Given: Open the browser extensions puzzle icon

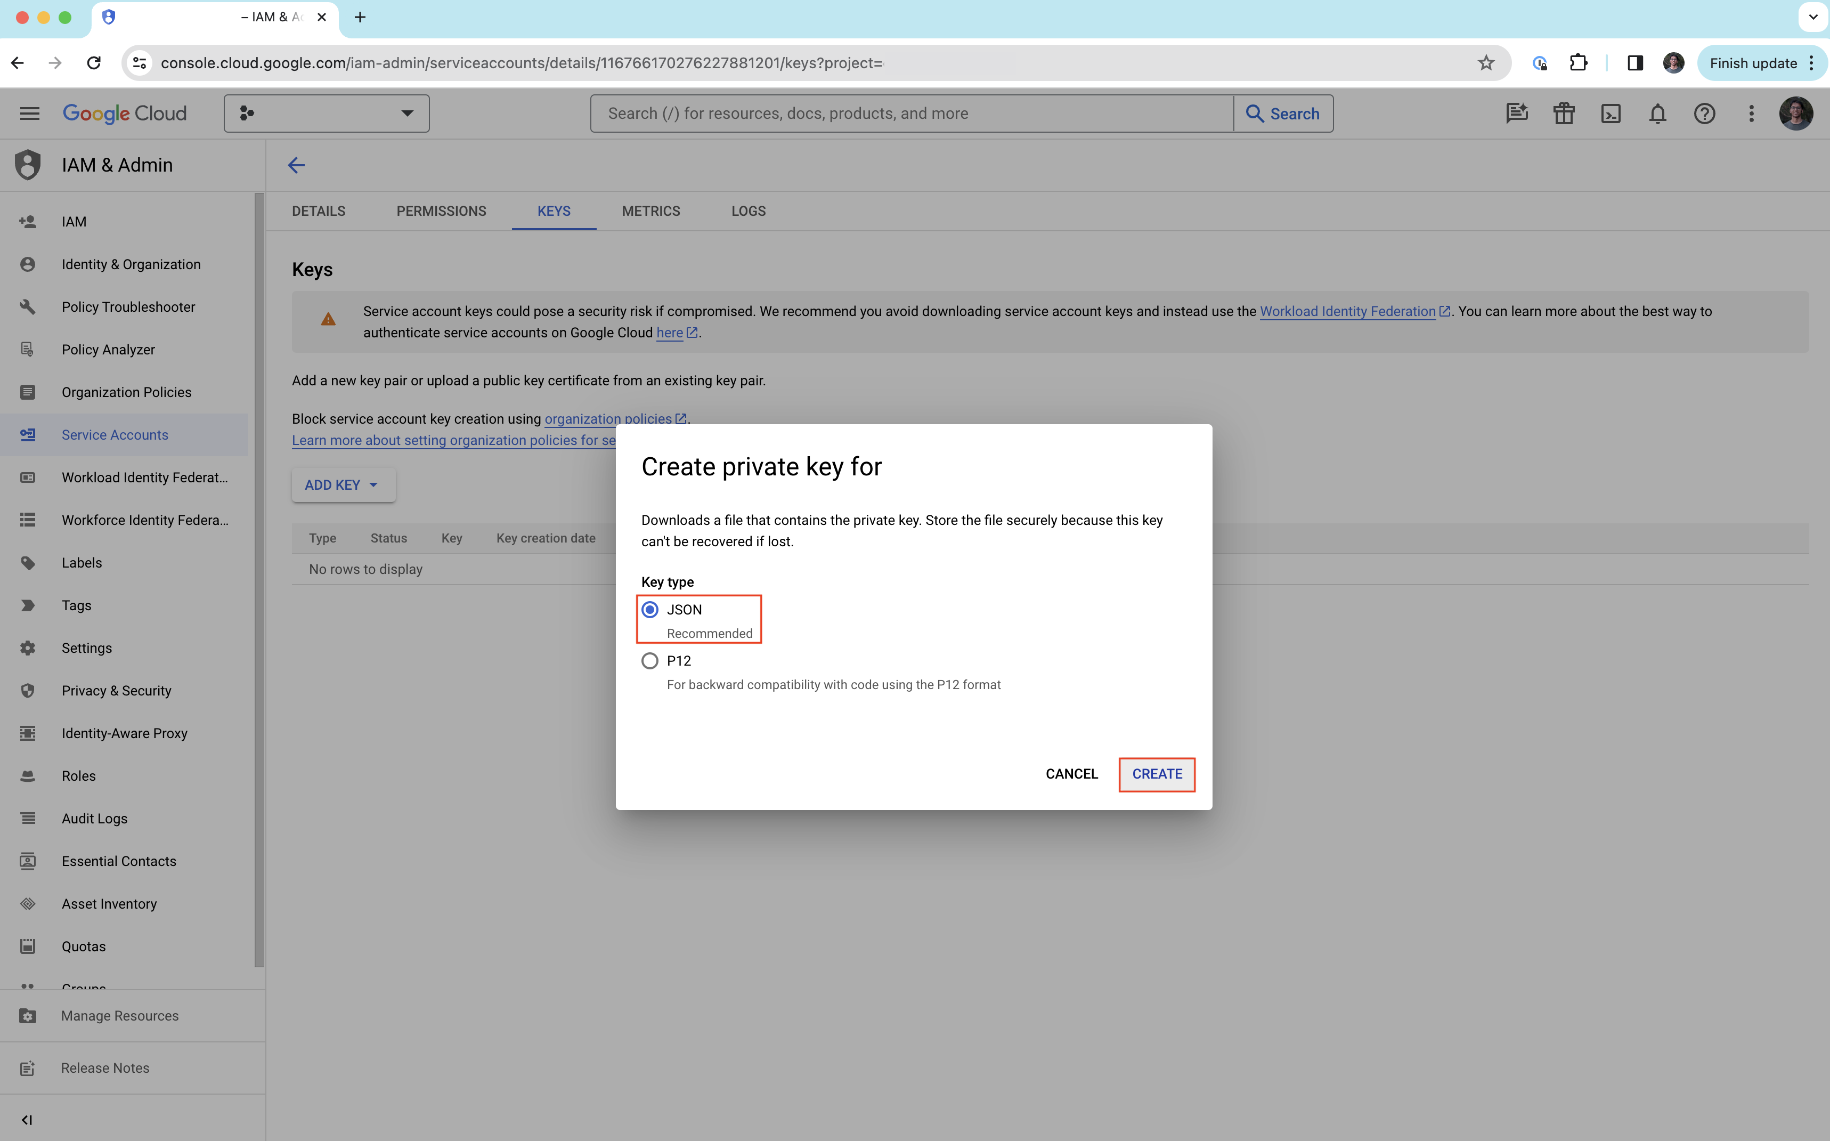Looking at the screenshot, I should 1578,63.
